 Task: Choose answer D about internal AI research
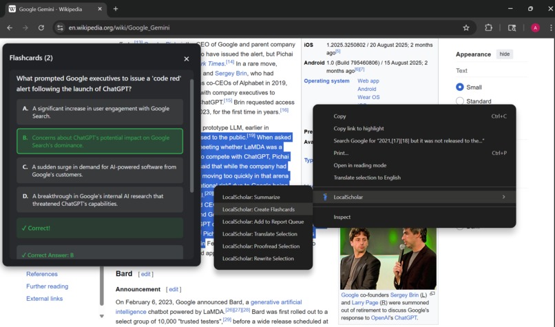click(100, 200)
